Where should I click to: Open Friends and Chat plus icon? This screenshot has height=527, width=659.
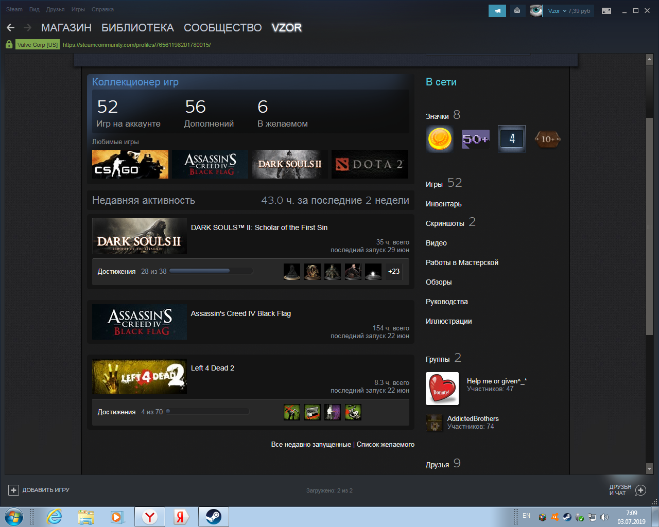640,490
